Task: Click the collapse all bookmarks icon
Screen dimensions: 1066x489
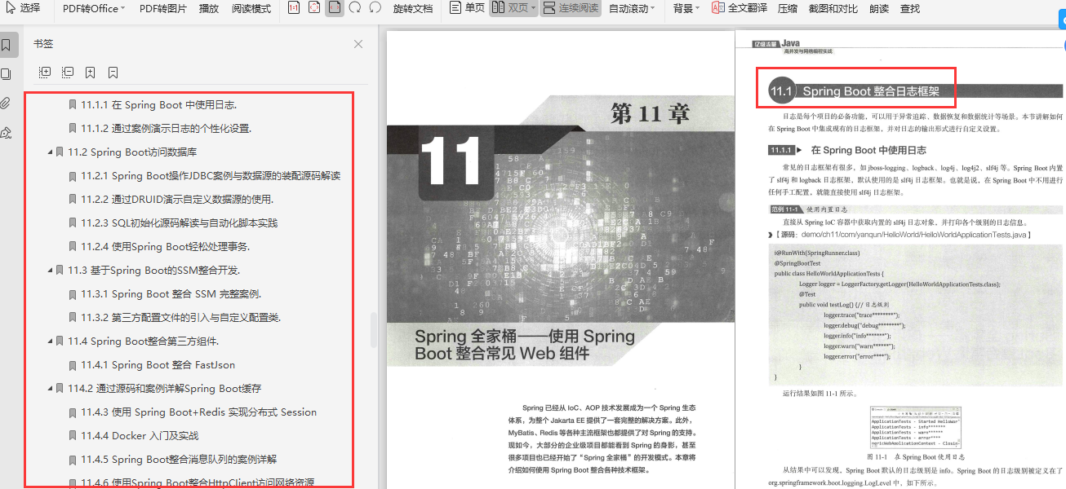Action: tap(68, 73)
